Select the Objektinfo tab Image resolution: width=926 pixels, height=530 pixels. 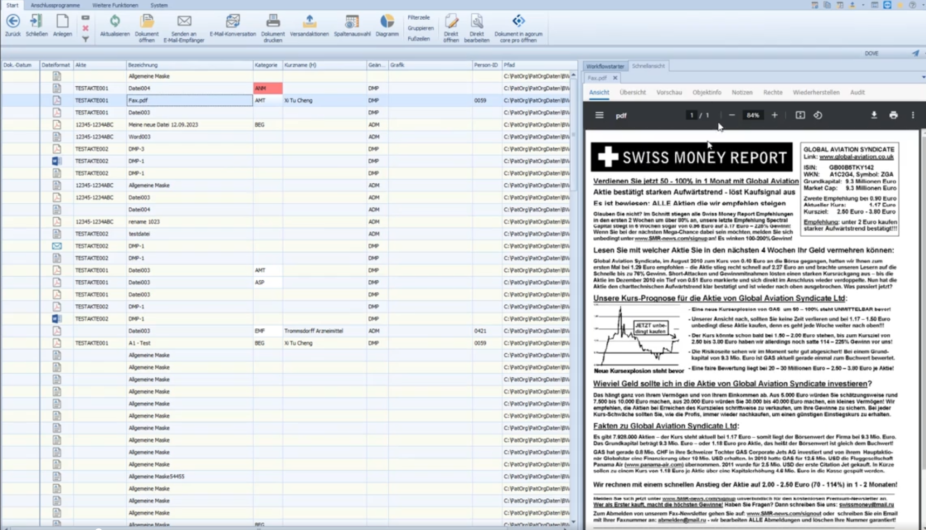click(706, 92)
